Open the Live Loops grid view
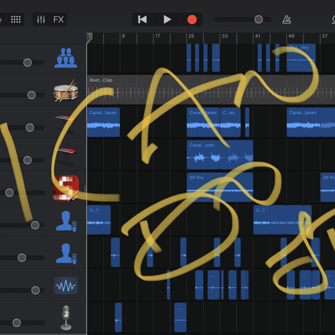This screenshot has height=335, width=335. pyautogui.click(x=16, y=19)
